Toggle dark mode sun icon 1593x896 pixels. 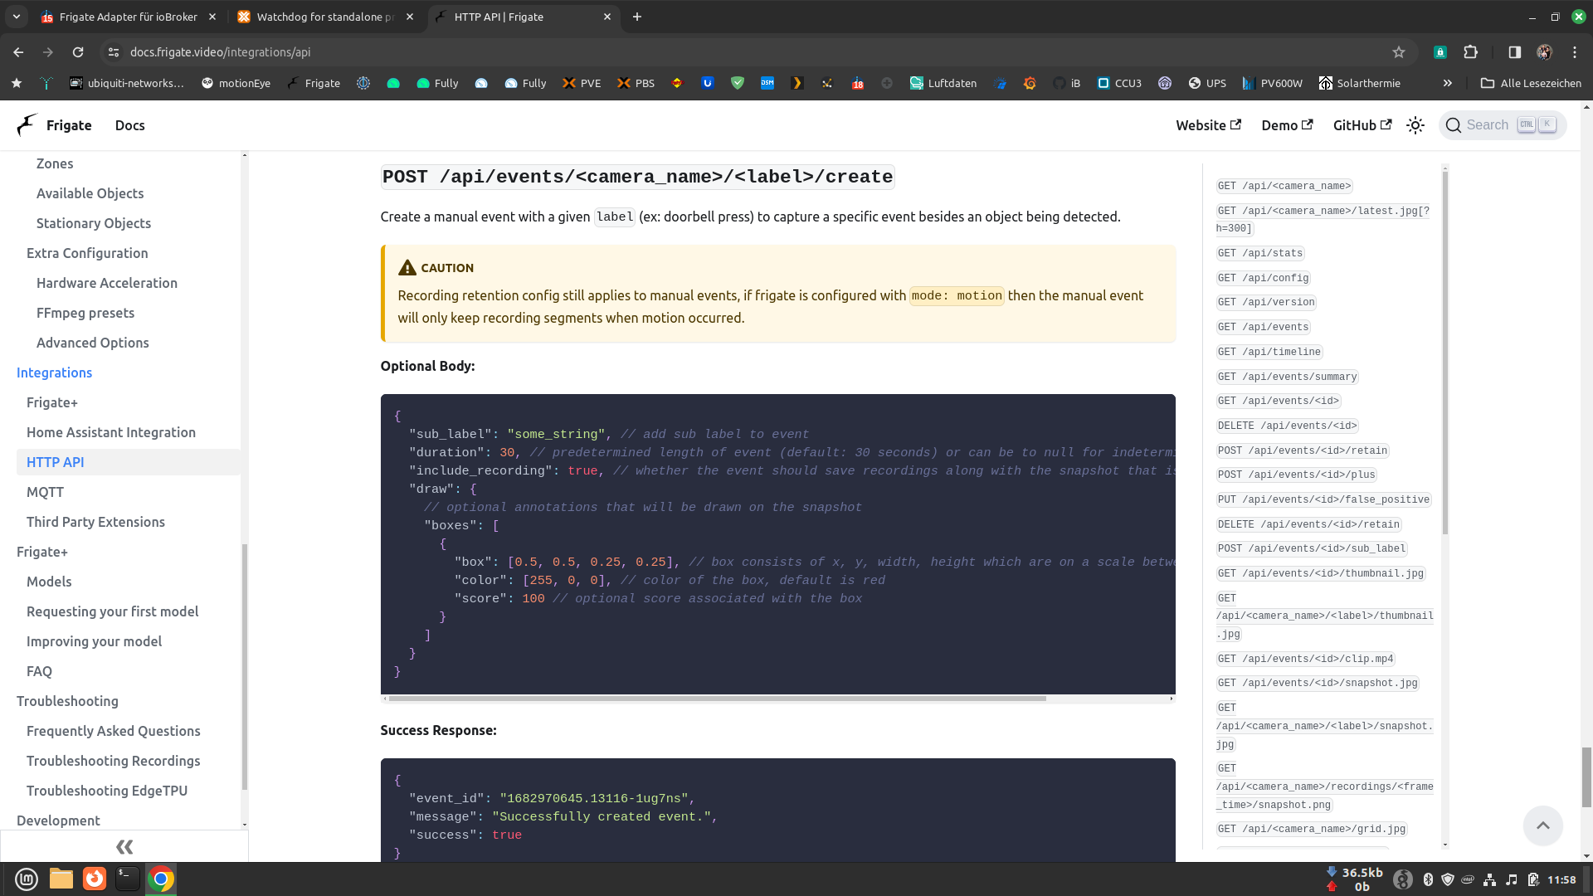(1415, 125)
